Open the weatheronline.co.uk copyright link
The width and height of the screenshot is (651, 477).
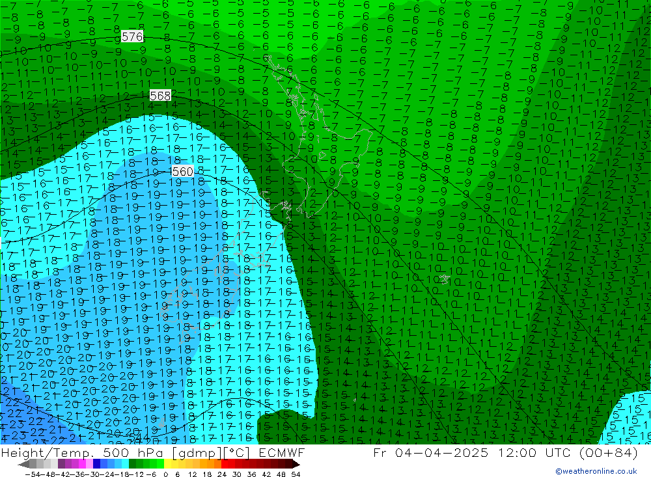[596, 471]
